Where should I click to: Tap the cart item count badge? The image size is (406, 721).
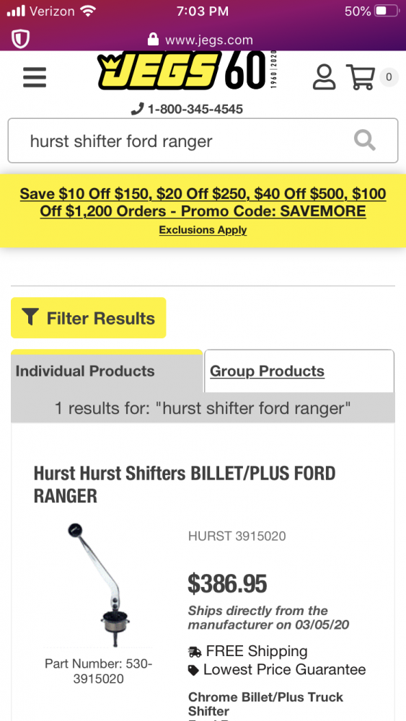tap(389, 77)
